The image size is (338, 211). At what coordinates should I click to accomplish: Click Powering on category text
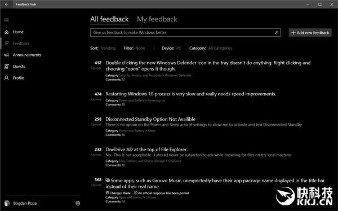click(156, 100)
